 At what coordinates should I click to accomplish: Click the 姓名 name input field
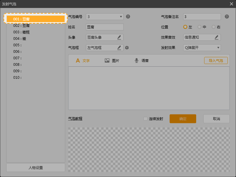point(104,27)
